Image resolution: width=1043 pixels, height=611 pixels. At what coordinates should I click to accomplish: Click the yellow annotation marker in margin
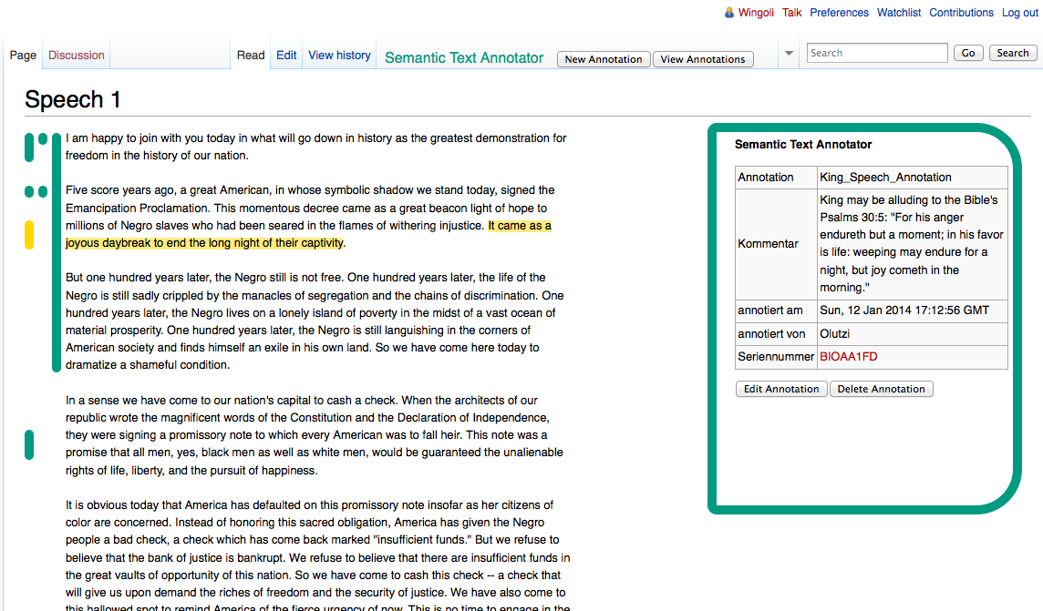(29, 234)
